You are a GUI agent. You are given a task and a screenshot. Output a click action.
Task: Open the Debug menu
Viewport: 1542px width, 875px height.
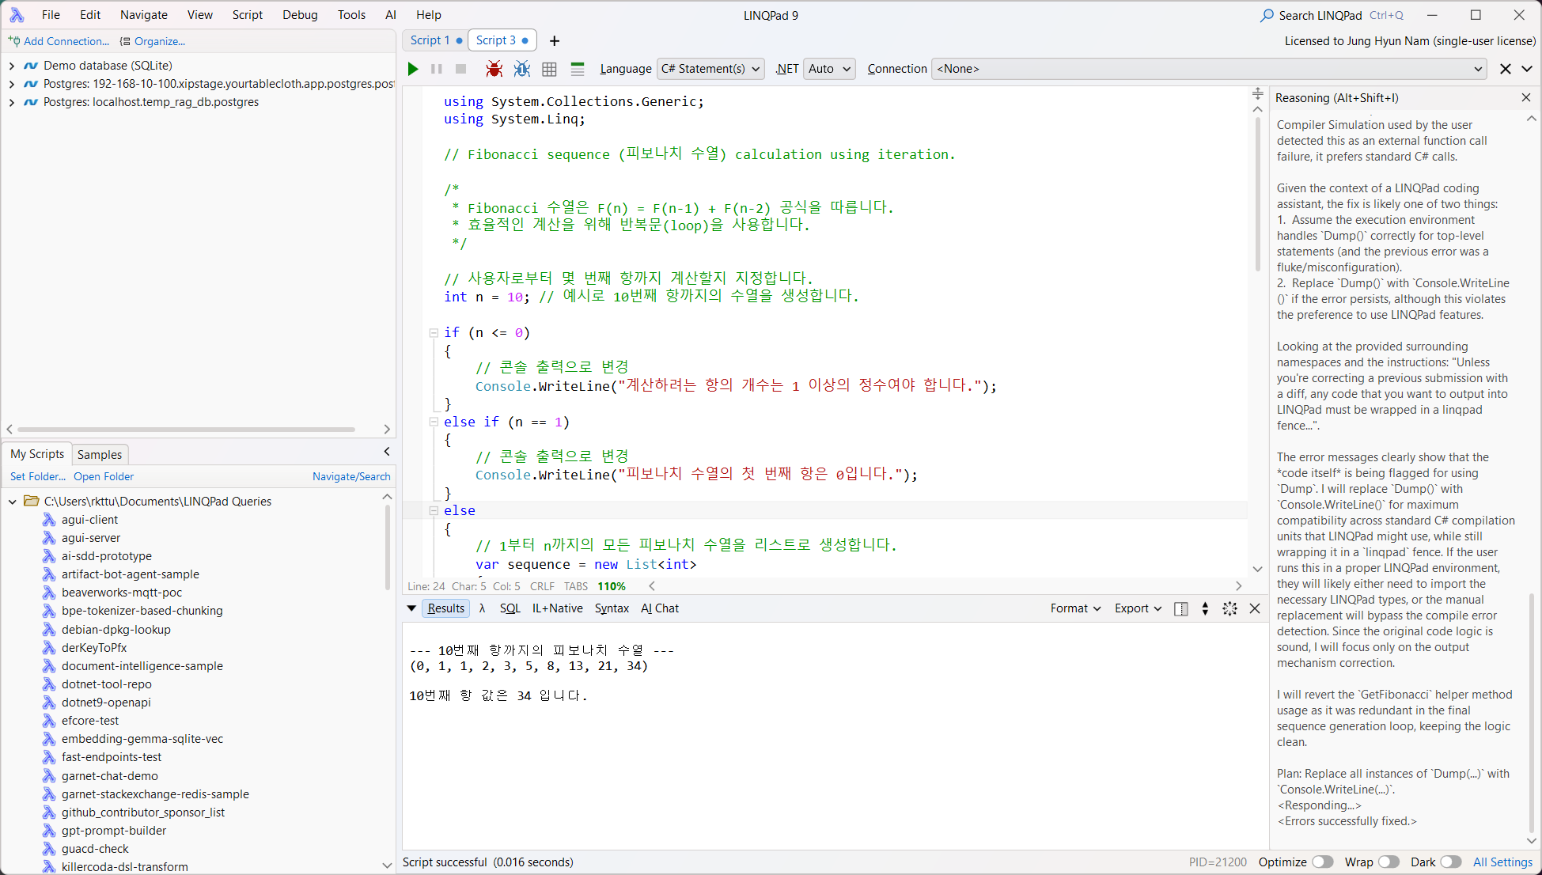[x=300, y=15]
